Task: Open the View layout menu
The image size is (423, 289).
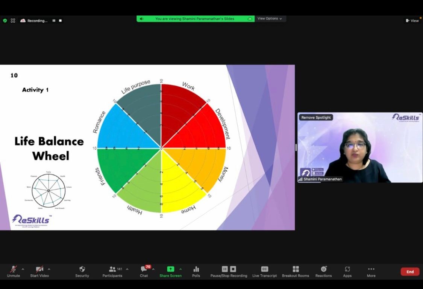Action: pyautogui.click(x=412, y=21)
